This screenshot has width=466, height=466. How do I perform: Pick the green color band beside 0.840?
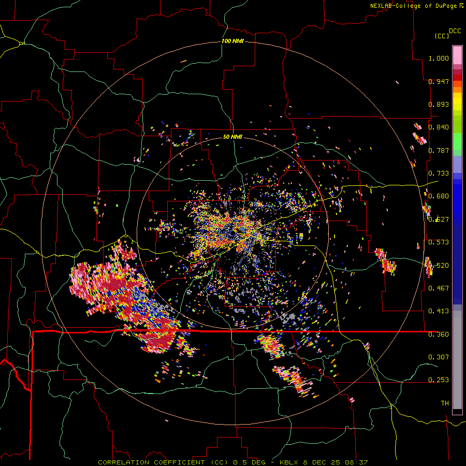pyautogui.click(x=457, y=124)
